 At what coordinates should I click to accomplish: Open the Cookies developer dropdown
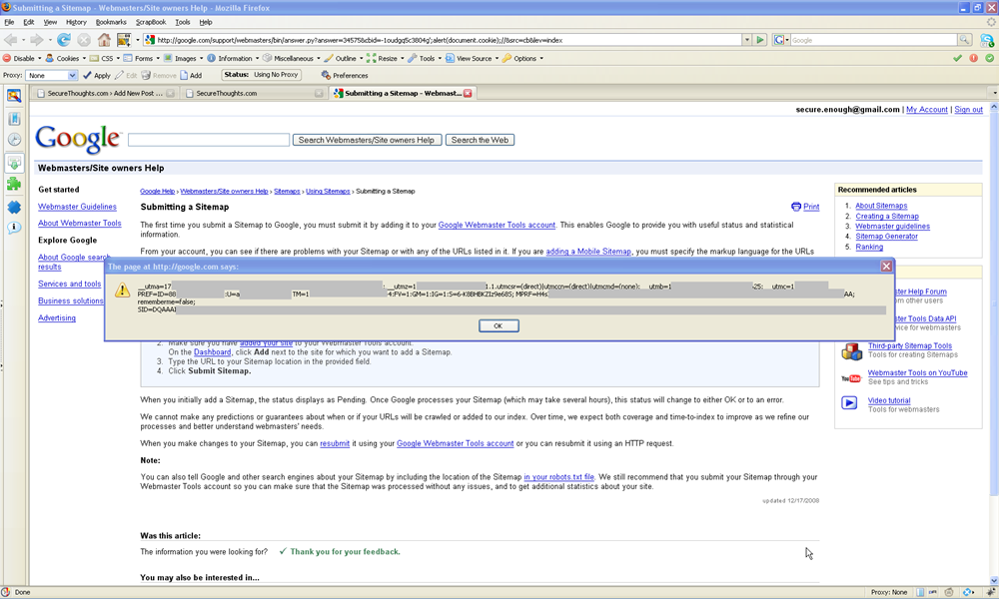point(66,58)
